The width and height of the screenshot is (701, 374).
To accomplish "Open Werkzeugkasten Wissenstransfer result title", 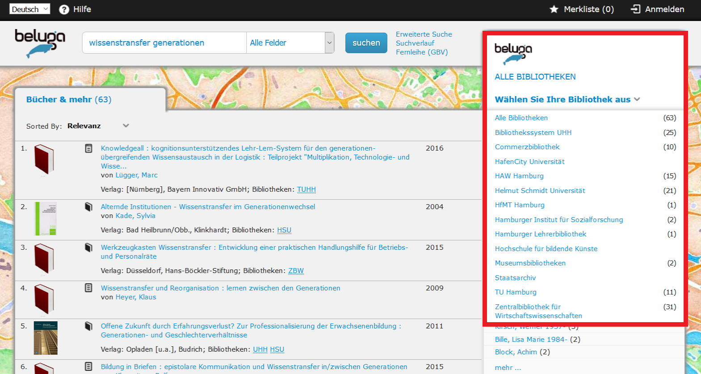I will point(254,252).
